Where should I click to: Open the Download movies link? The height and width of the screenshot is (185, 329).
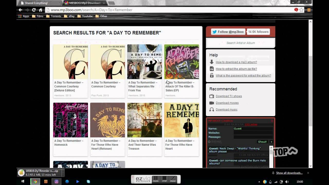[x=227, y=103]
